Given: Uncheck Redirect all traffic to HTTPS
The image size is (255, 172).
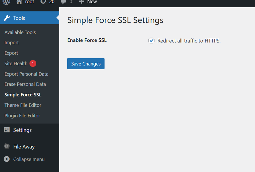Looking at the screenshot, I should coord(151,40).
